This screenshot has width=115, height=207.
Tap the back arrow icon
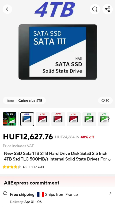click(x=7, y=9)
